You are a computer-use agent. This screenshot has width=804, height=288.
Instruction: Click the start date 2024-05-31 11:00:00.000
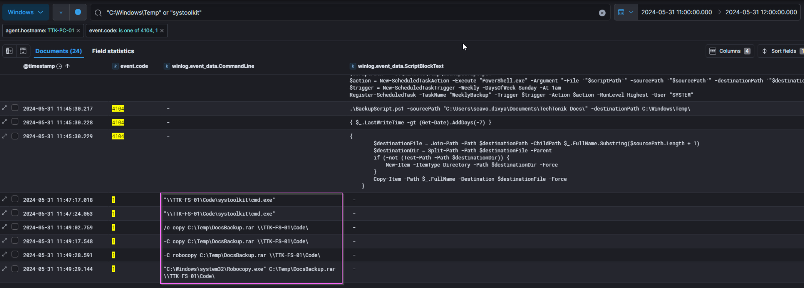tap(676, 12)
